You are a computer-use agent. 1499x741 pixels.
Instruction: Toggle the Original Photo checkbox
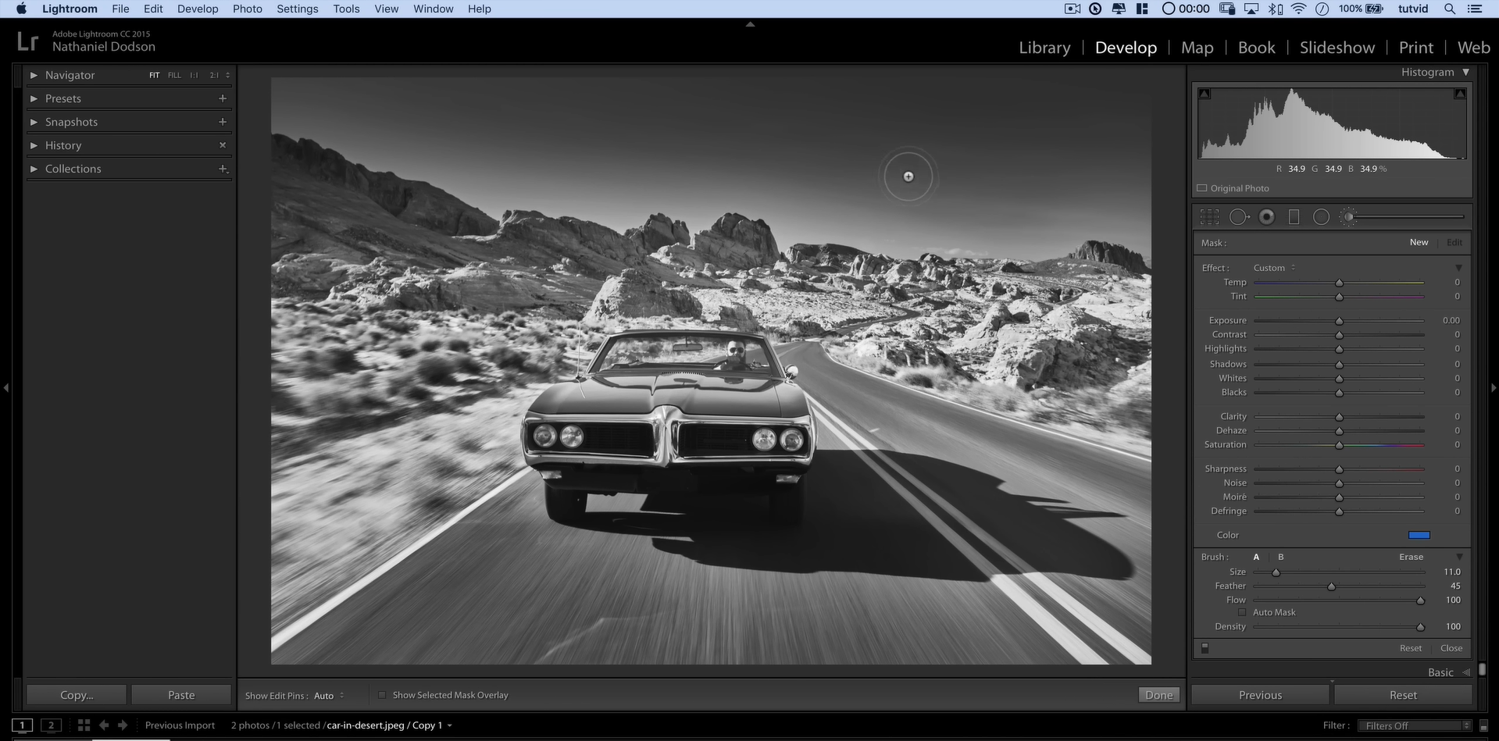[1202, 187]
